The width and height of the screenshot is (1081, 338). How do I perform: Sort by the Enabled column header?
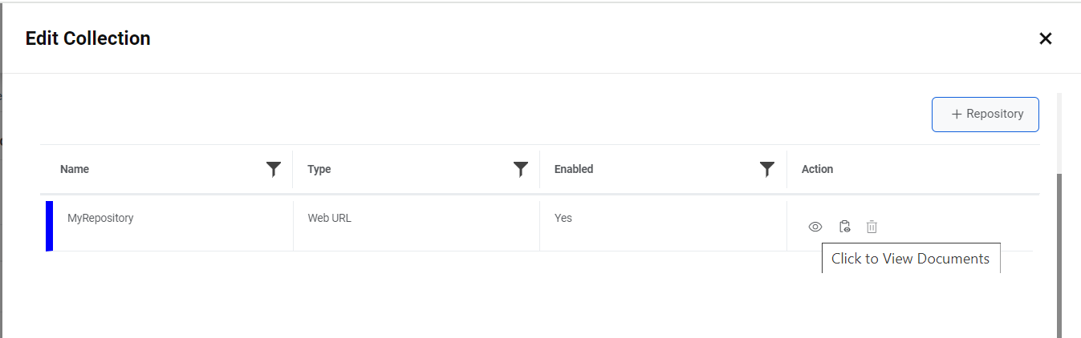point(574,169)
